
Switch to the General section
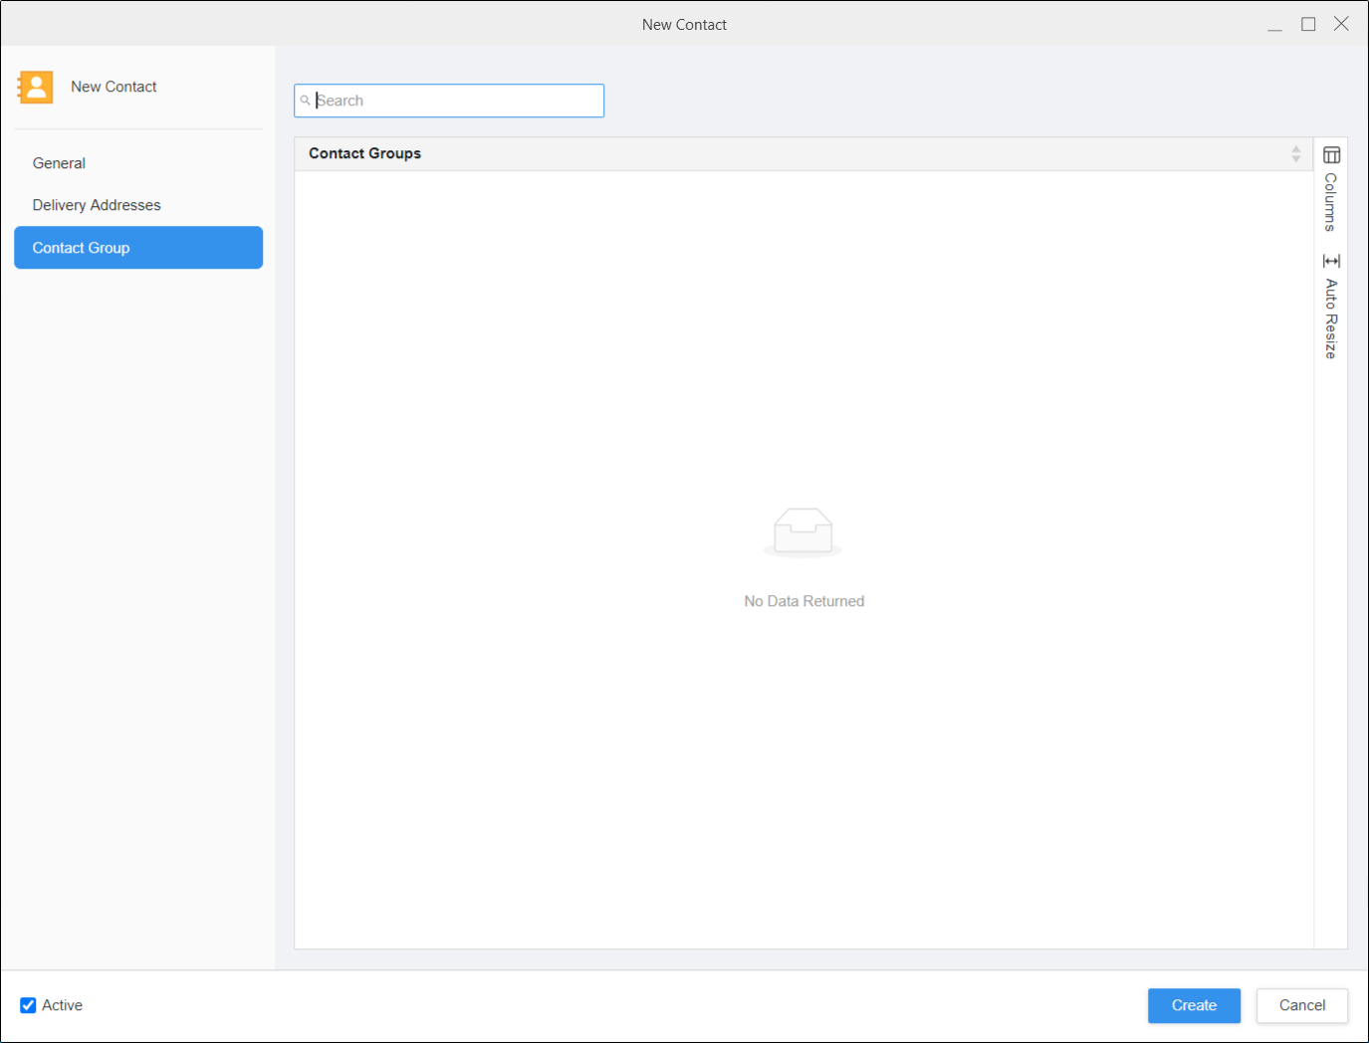pos(59,163)
